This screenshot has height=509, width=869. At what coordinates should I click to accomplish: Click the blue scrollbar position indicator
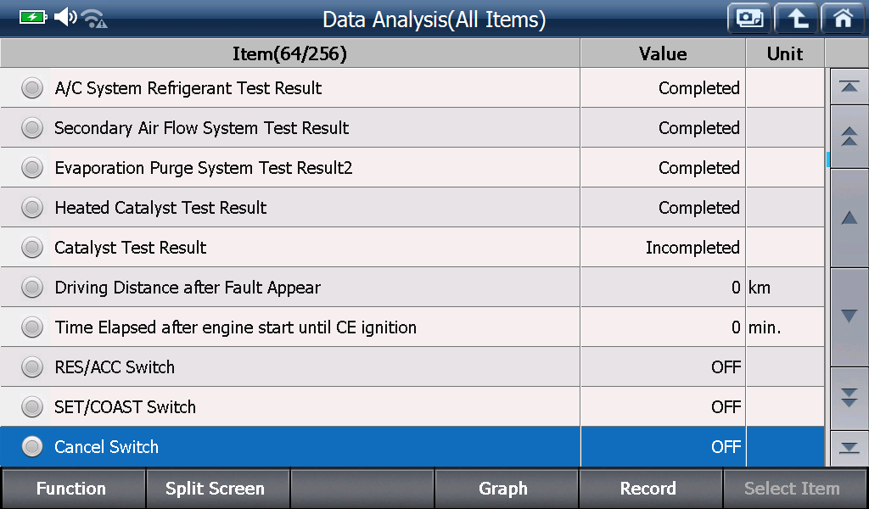828,159
